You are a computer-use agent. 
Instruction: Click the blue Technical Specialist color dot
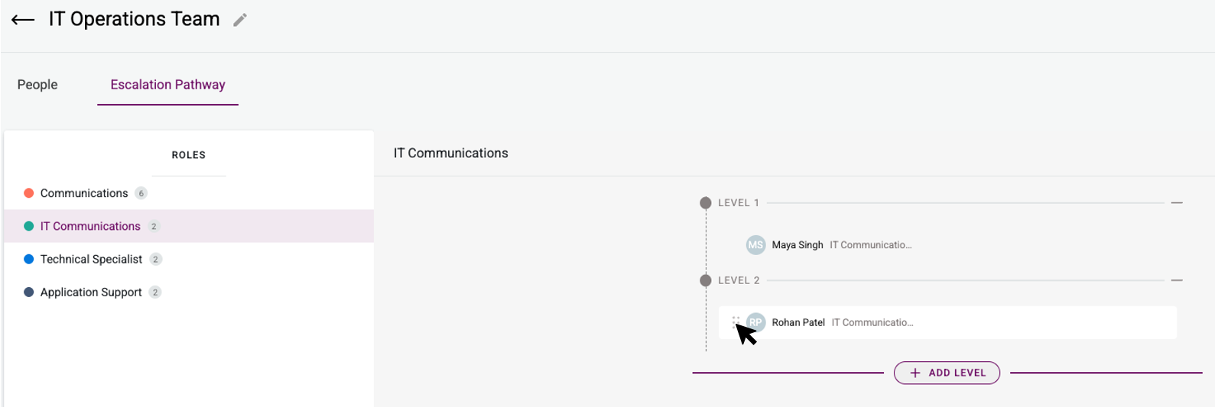[29, 260]
